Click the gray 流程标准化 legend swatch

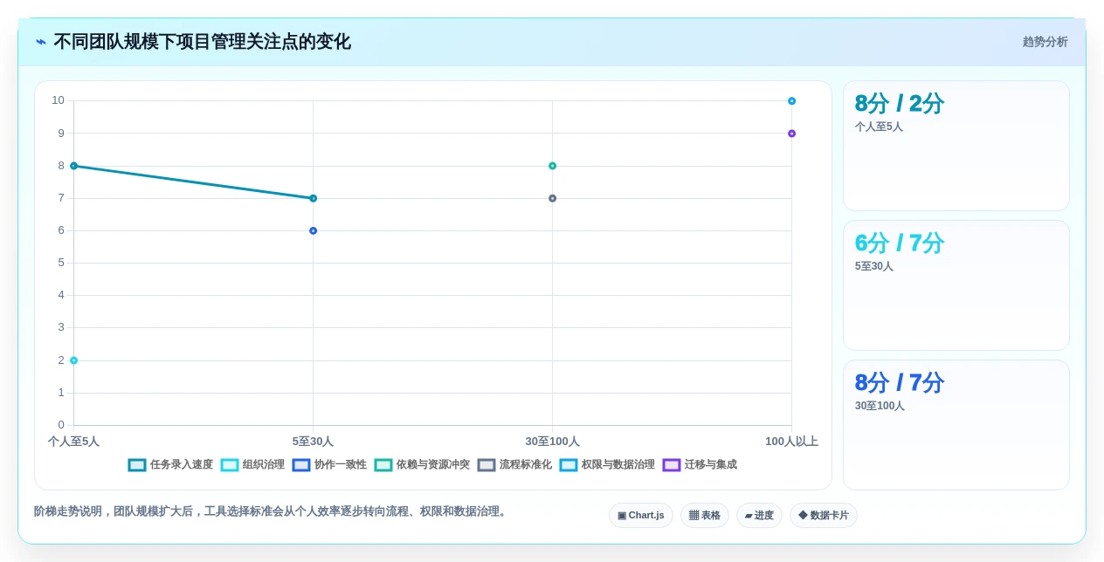486,465
